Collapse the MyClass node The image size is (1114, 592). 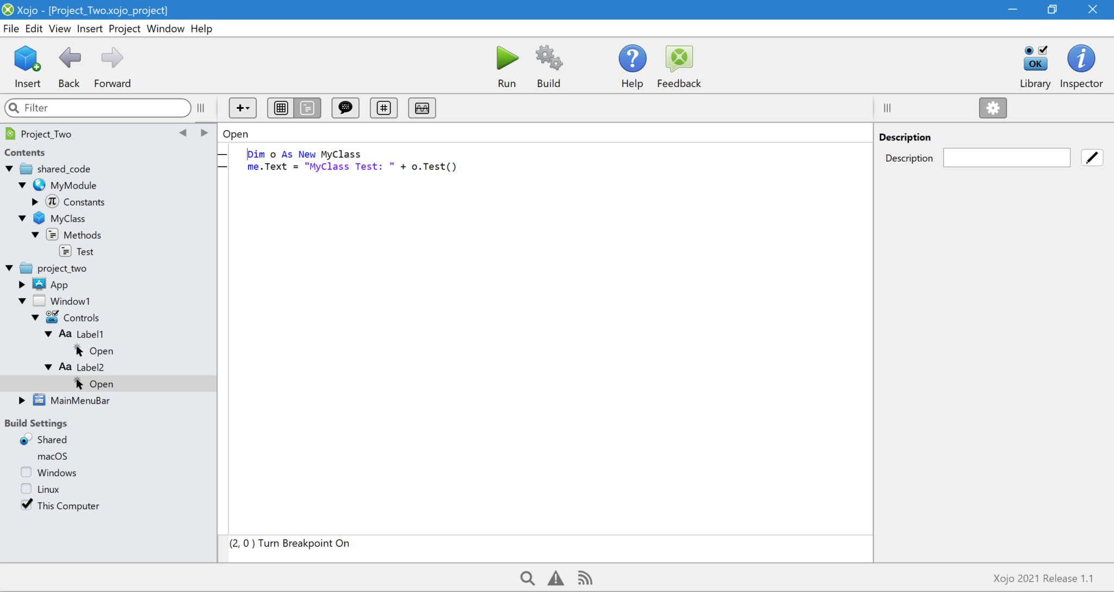tap(22, 218)
